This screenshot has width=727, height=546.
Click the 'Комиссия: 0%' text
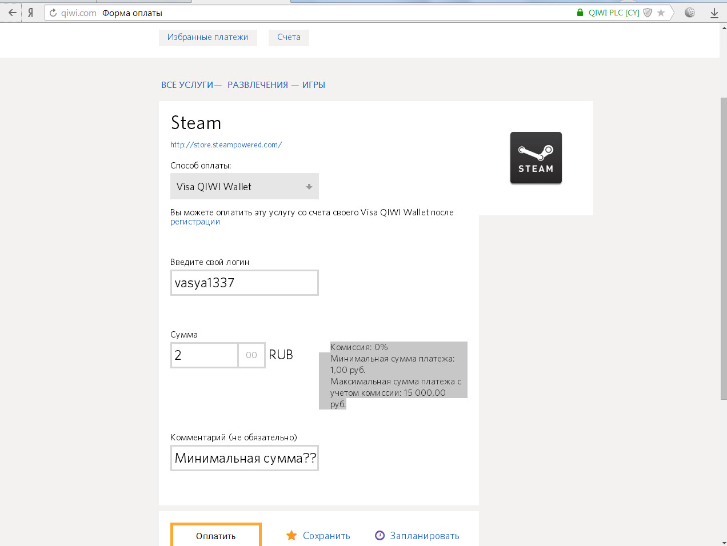(359, 347)
